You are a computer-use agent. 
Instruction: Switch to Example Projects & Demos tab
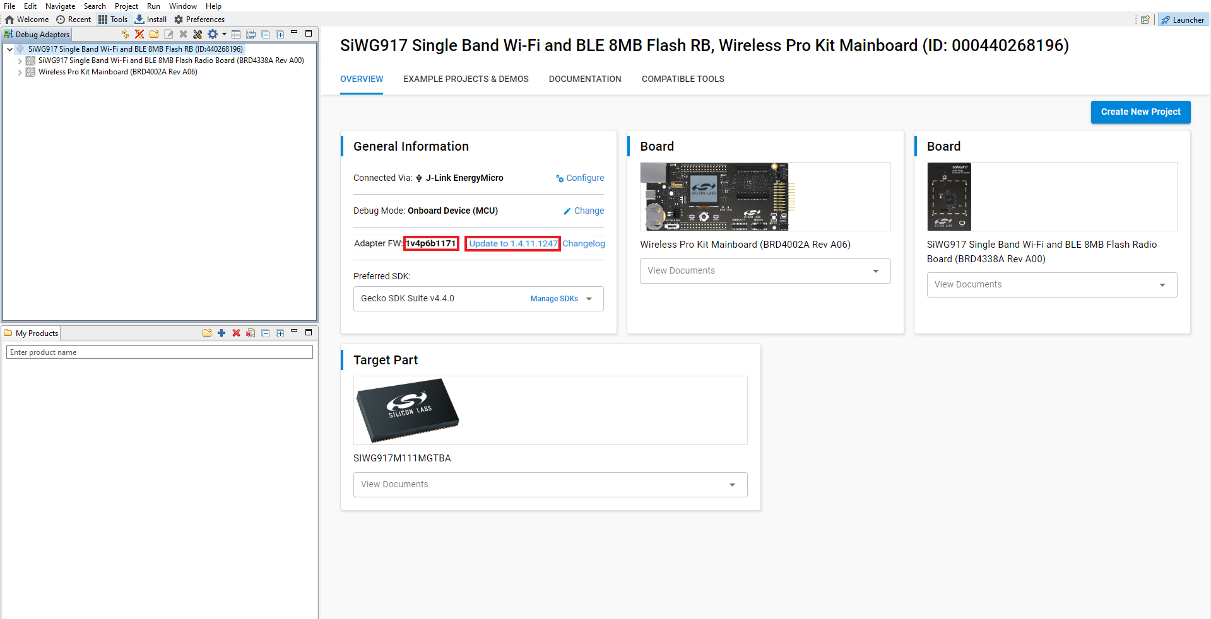click(x=466, y=79)
